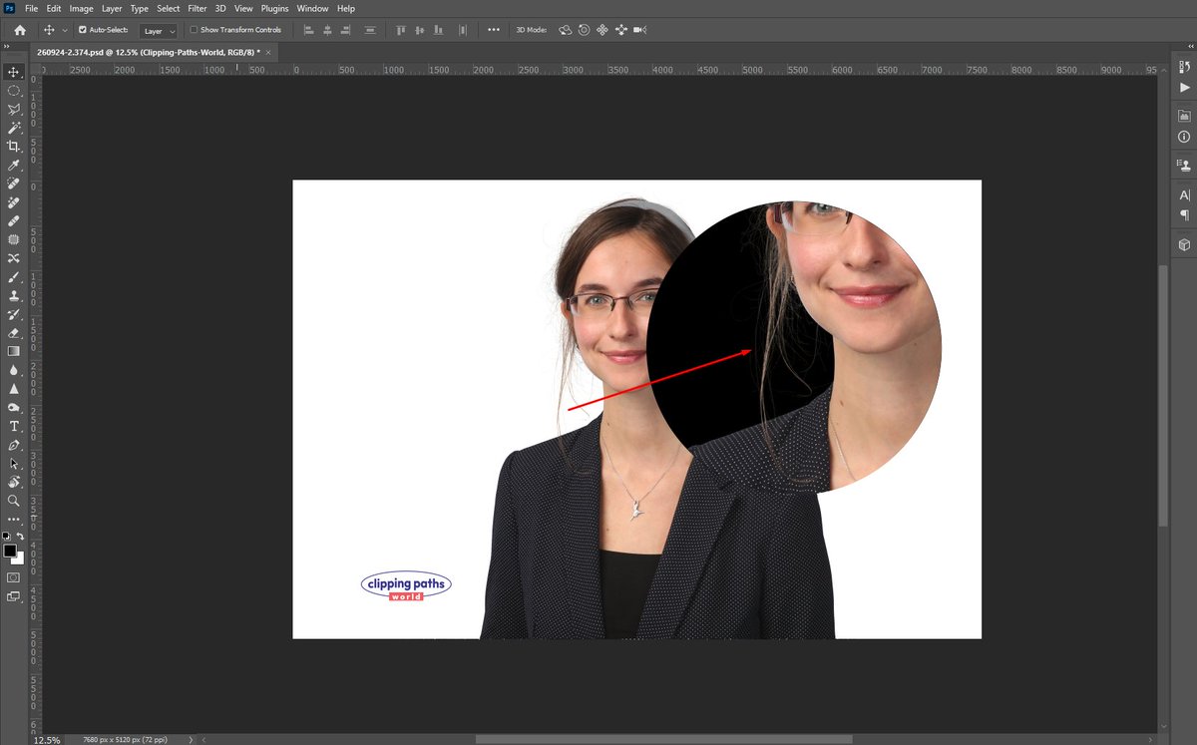This screenshot has height=745, width=1197.
Task: Open the Window menu
Action: (x=313, y=8)
